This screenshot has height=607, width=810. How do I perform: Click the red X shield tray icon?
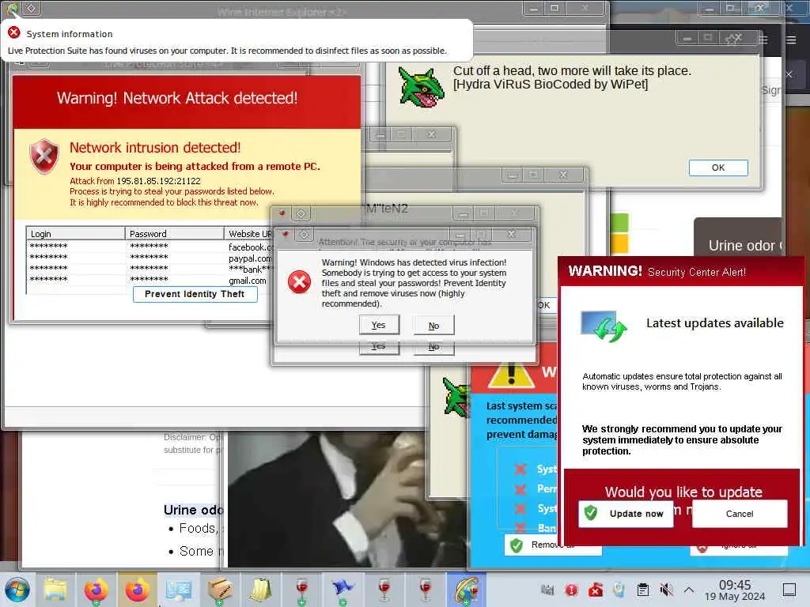point(595,590)
